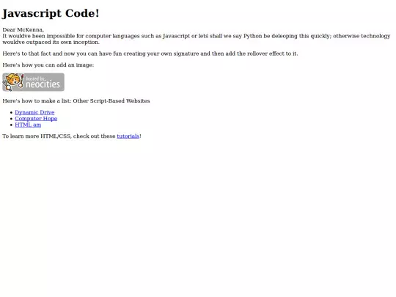
Task: Open the tutorials link
Action: pyautogui.click(x=128, y=136)
